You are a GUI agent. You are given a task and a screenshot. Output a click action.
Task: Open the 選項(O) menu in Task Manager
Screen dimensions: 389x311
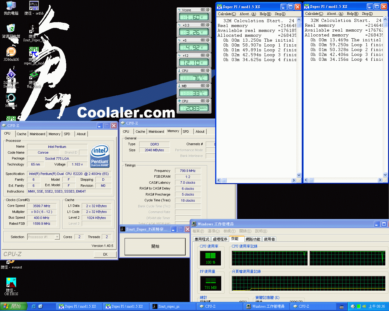(x=214, y=231)
